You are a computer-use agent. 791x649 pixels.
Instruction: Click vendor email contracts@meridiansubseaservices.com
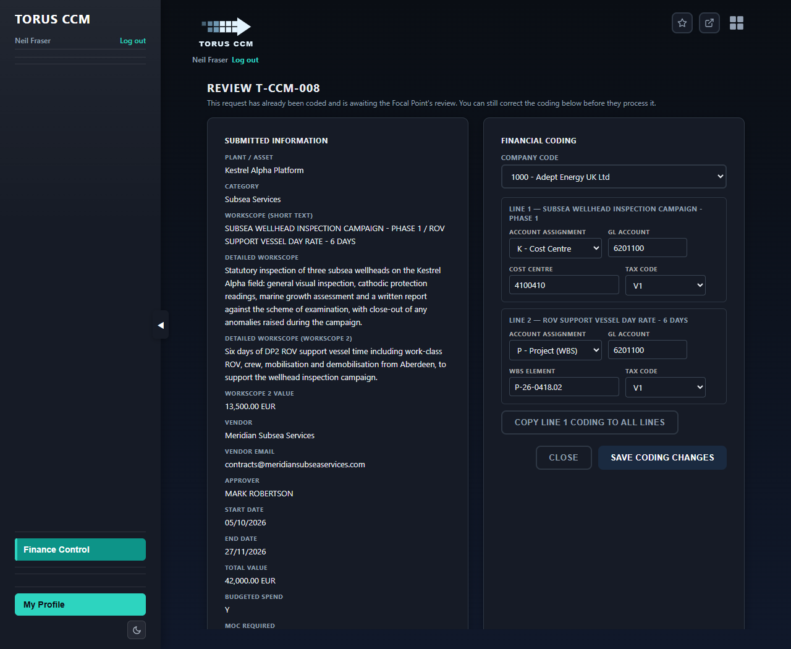pyautogui.click(x=295, y=464)
